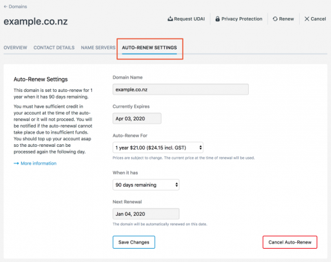Click the 'automatically renewed on this date' note
The width and height of the screenshot is (331, 262).
[160, 224]
